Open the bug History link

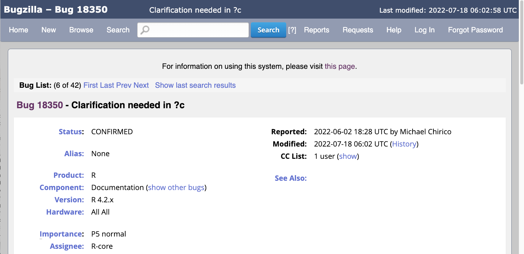click(x=404, y=144)
